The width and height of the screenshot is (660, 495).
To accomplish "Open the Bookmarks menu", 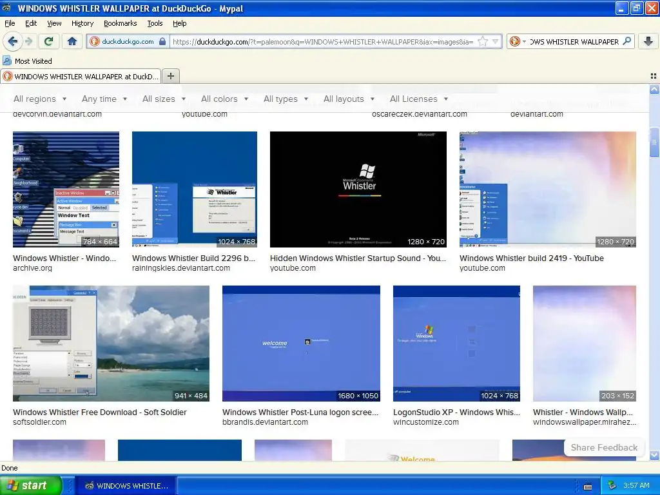I will tap(120, 23).
